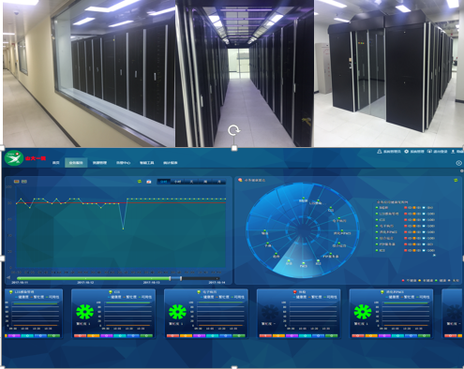Open the 智能工具 tab

(146, 163)
